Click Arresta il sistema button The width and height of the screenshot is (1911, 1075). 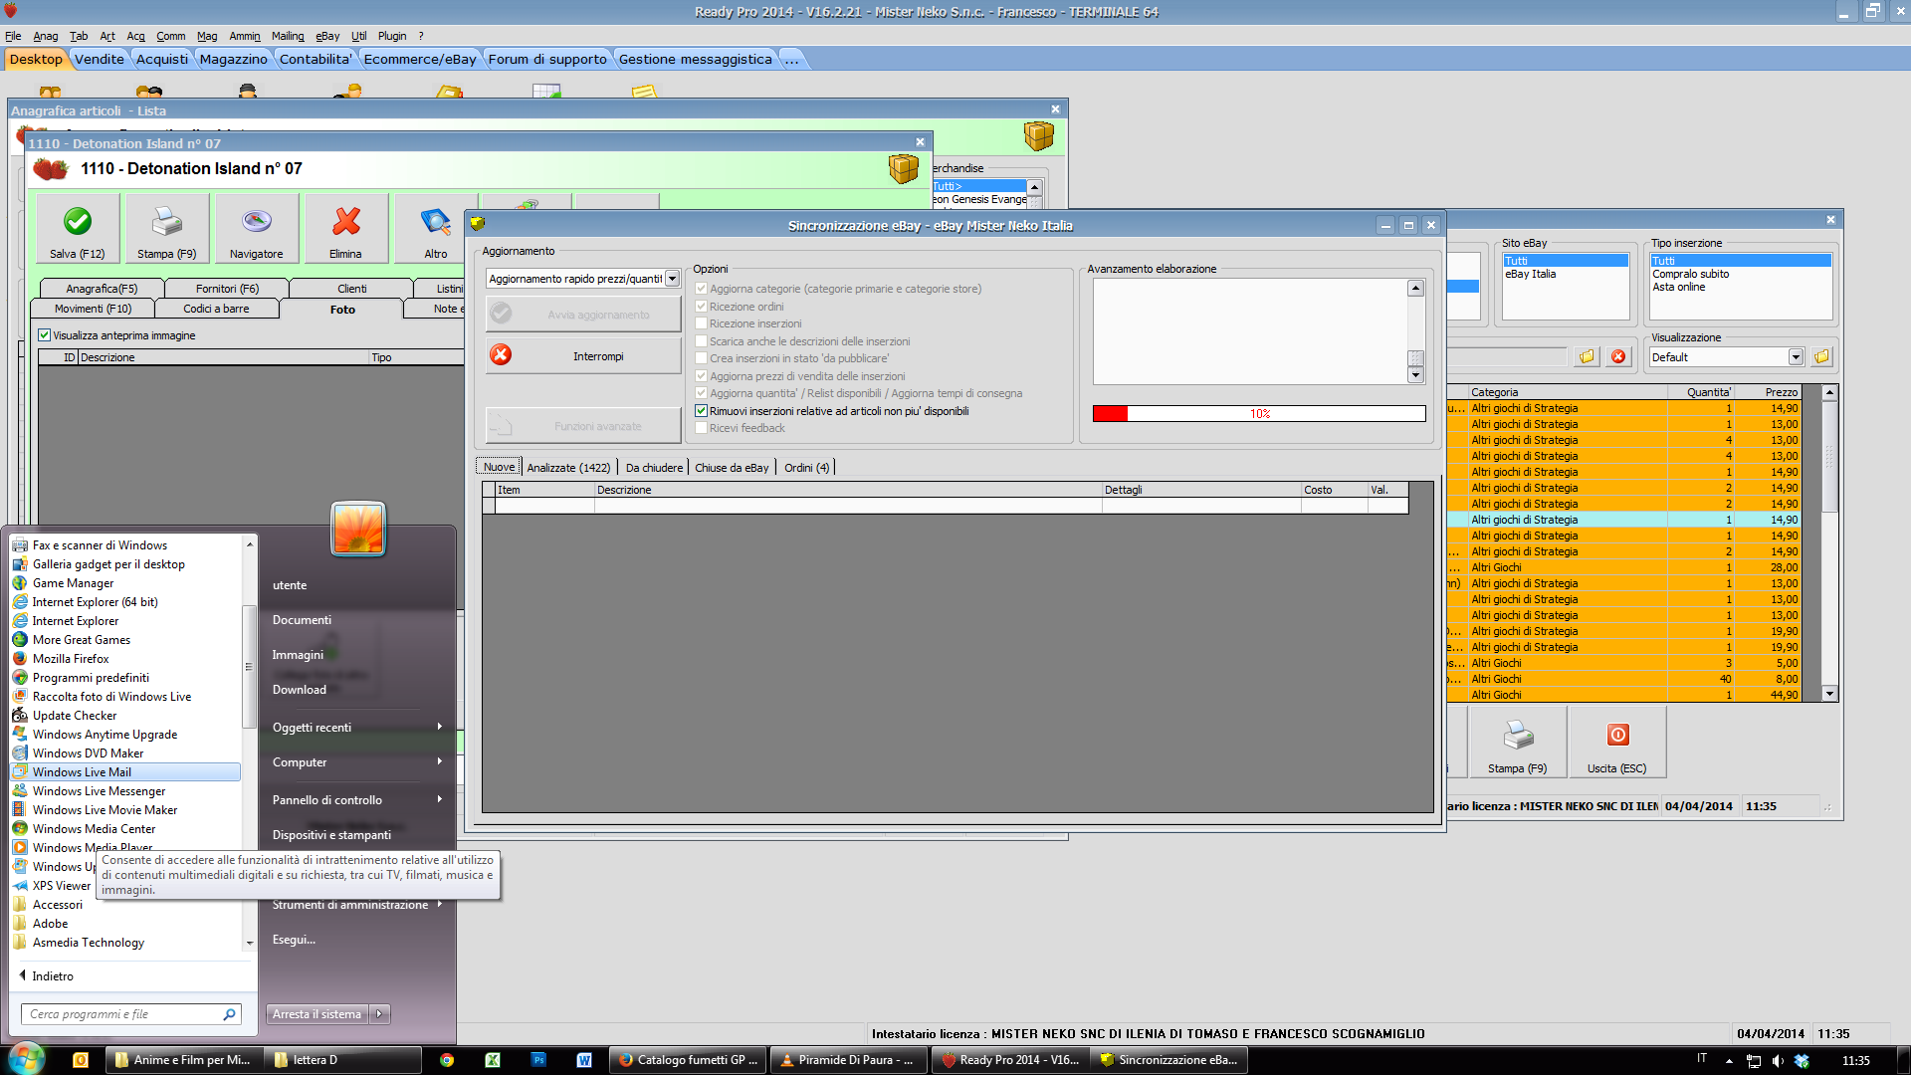click(x=317, y=1014)
